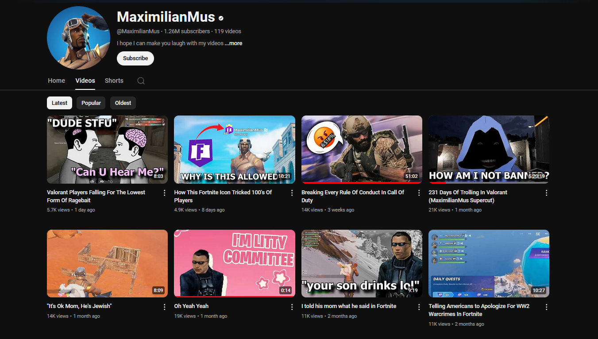Click the "4.9K views • 8 days ago" text

(x=199, y=210)
